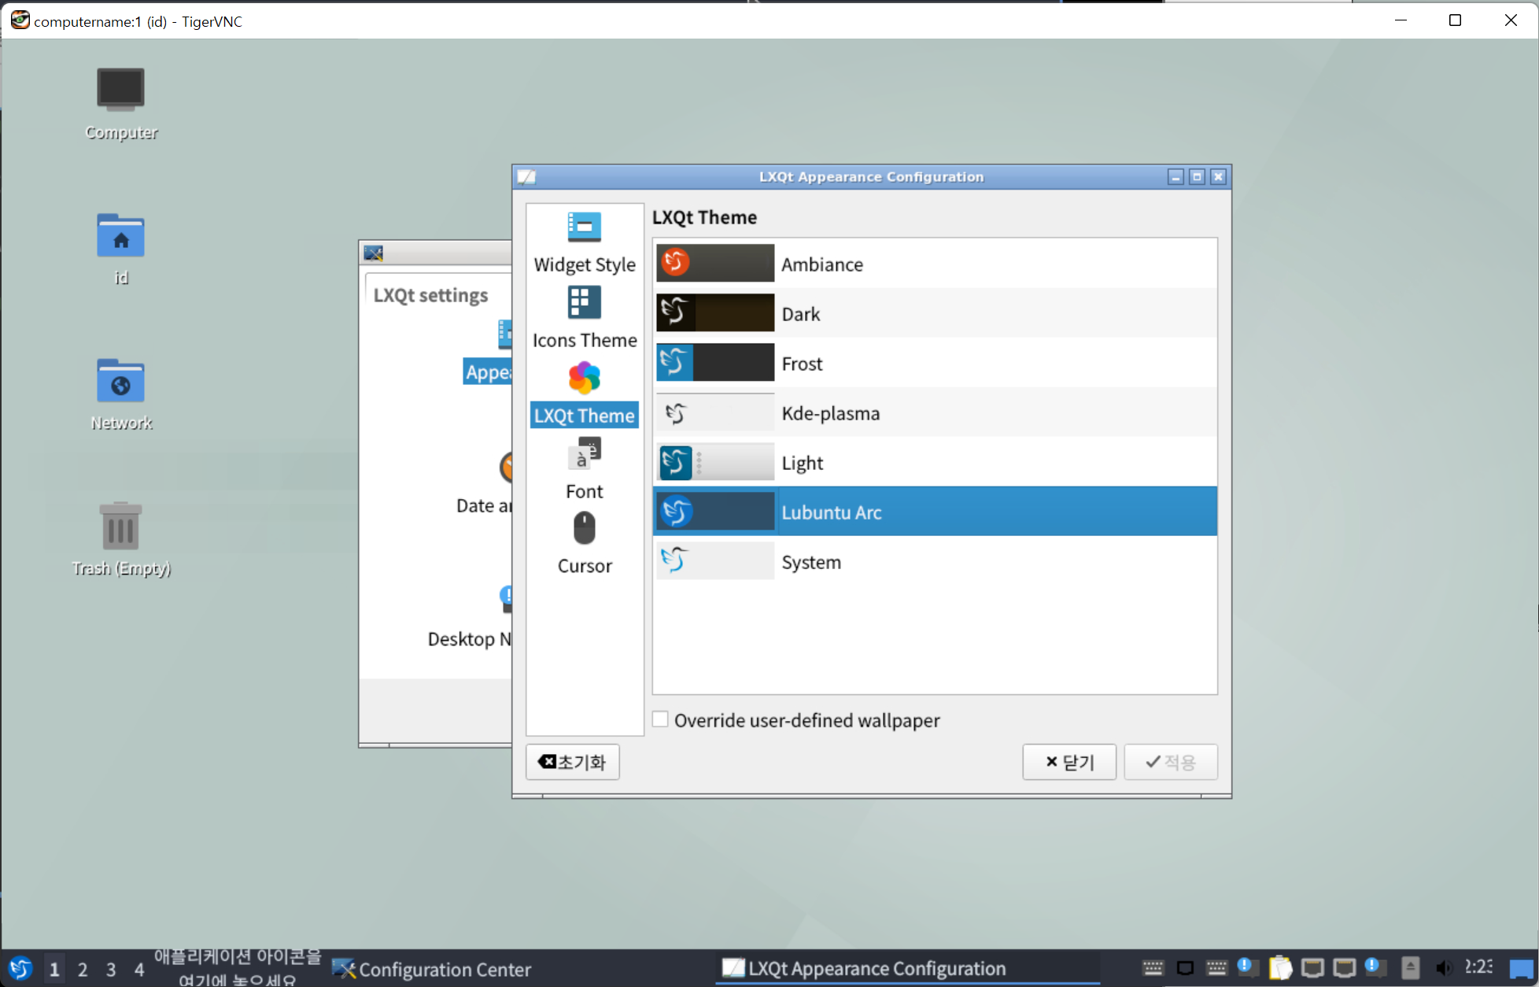Open the Computer desktop icon
Screen dimensions: 1539x987
click(x=120, y=105)
